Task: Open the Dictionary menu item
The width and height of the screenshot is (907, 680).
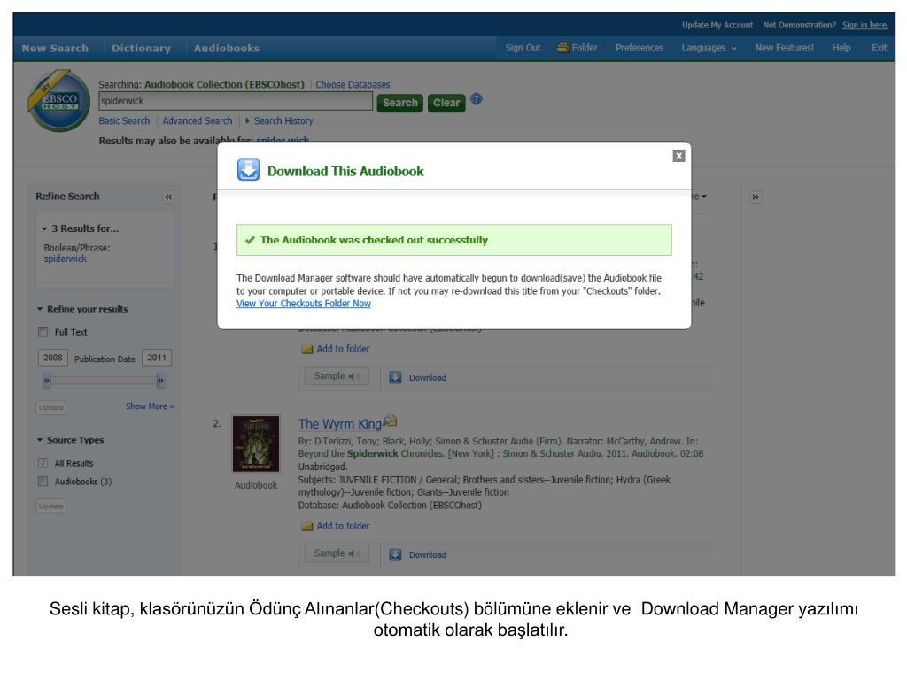Action: (x=141, y=49)
